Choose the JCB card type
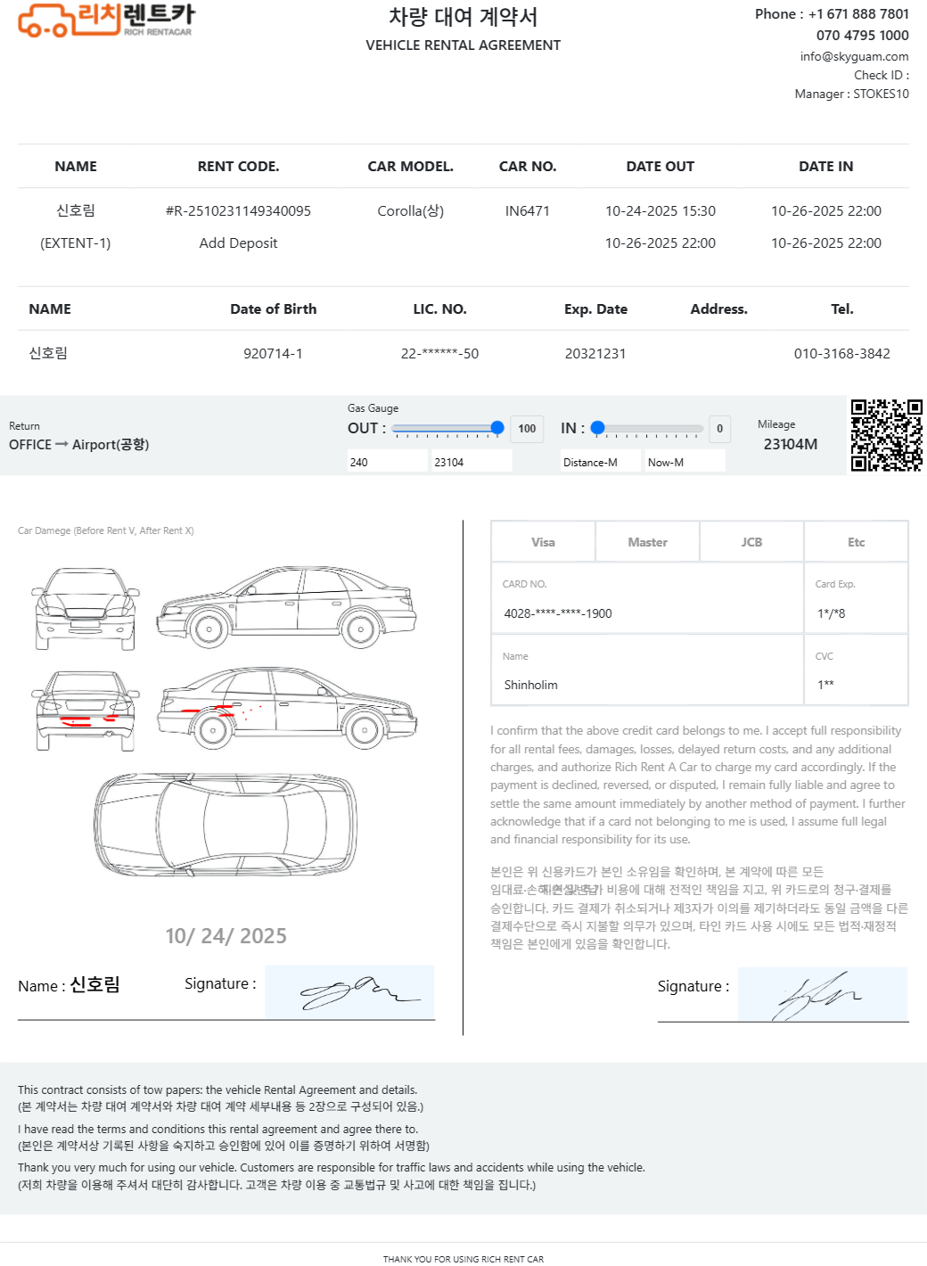 coord(751,542)
